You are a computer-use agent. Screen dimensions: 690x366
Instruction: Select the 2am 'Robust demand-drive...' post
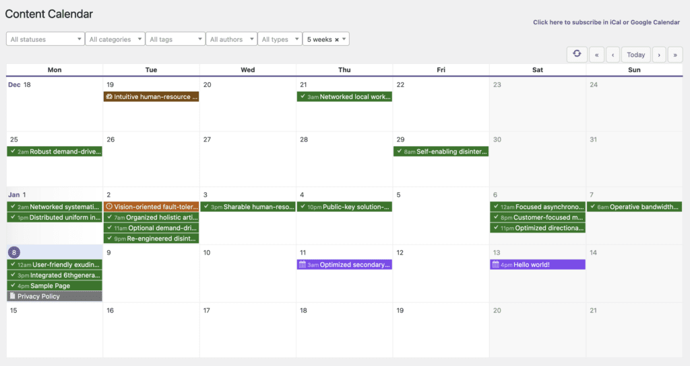[55, 152]
